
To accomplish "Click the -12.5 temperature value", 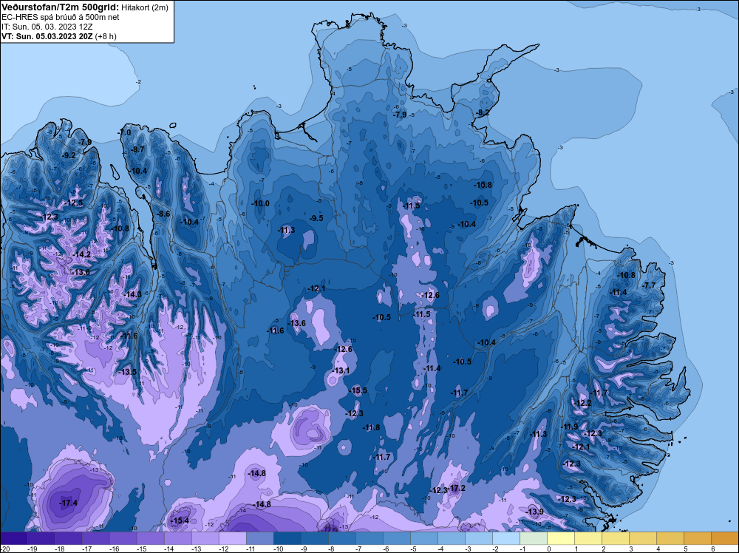I will pos(74,203).
